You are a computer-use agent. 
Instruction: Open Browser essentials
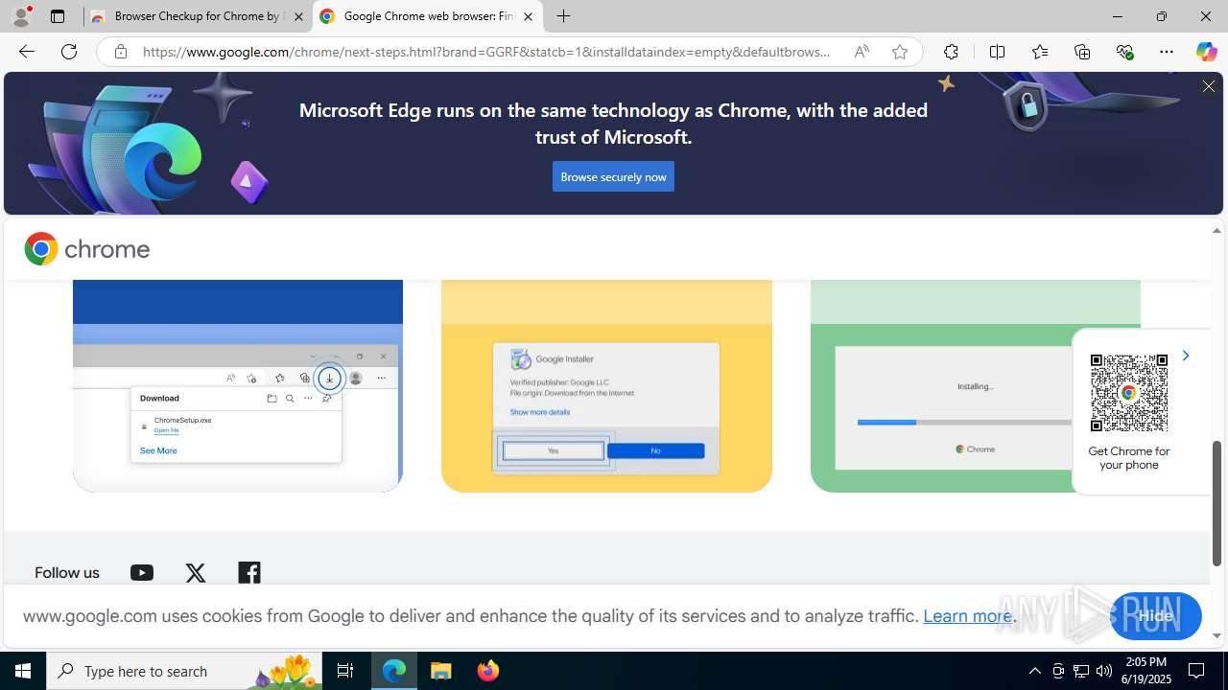click(1124, 52)
